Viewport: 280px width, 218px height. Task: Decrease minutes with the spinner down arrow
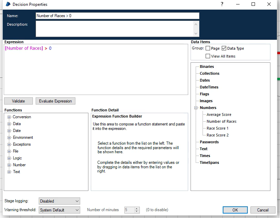[x=137, y=211]
